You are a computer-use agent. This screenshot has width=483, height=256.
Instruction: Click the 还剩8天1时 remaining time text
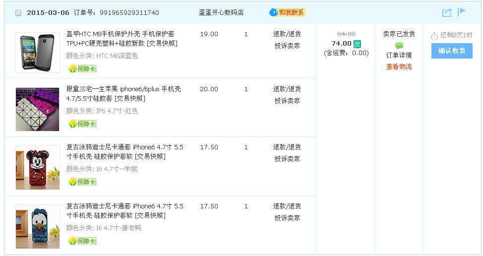point(456,35)
